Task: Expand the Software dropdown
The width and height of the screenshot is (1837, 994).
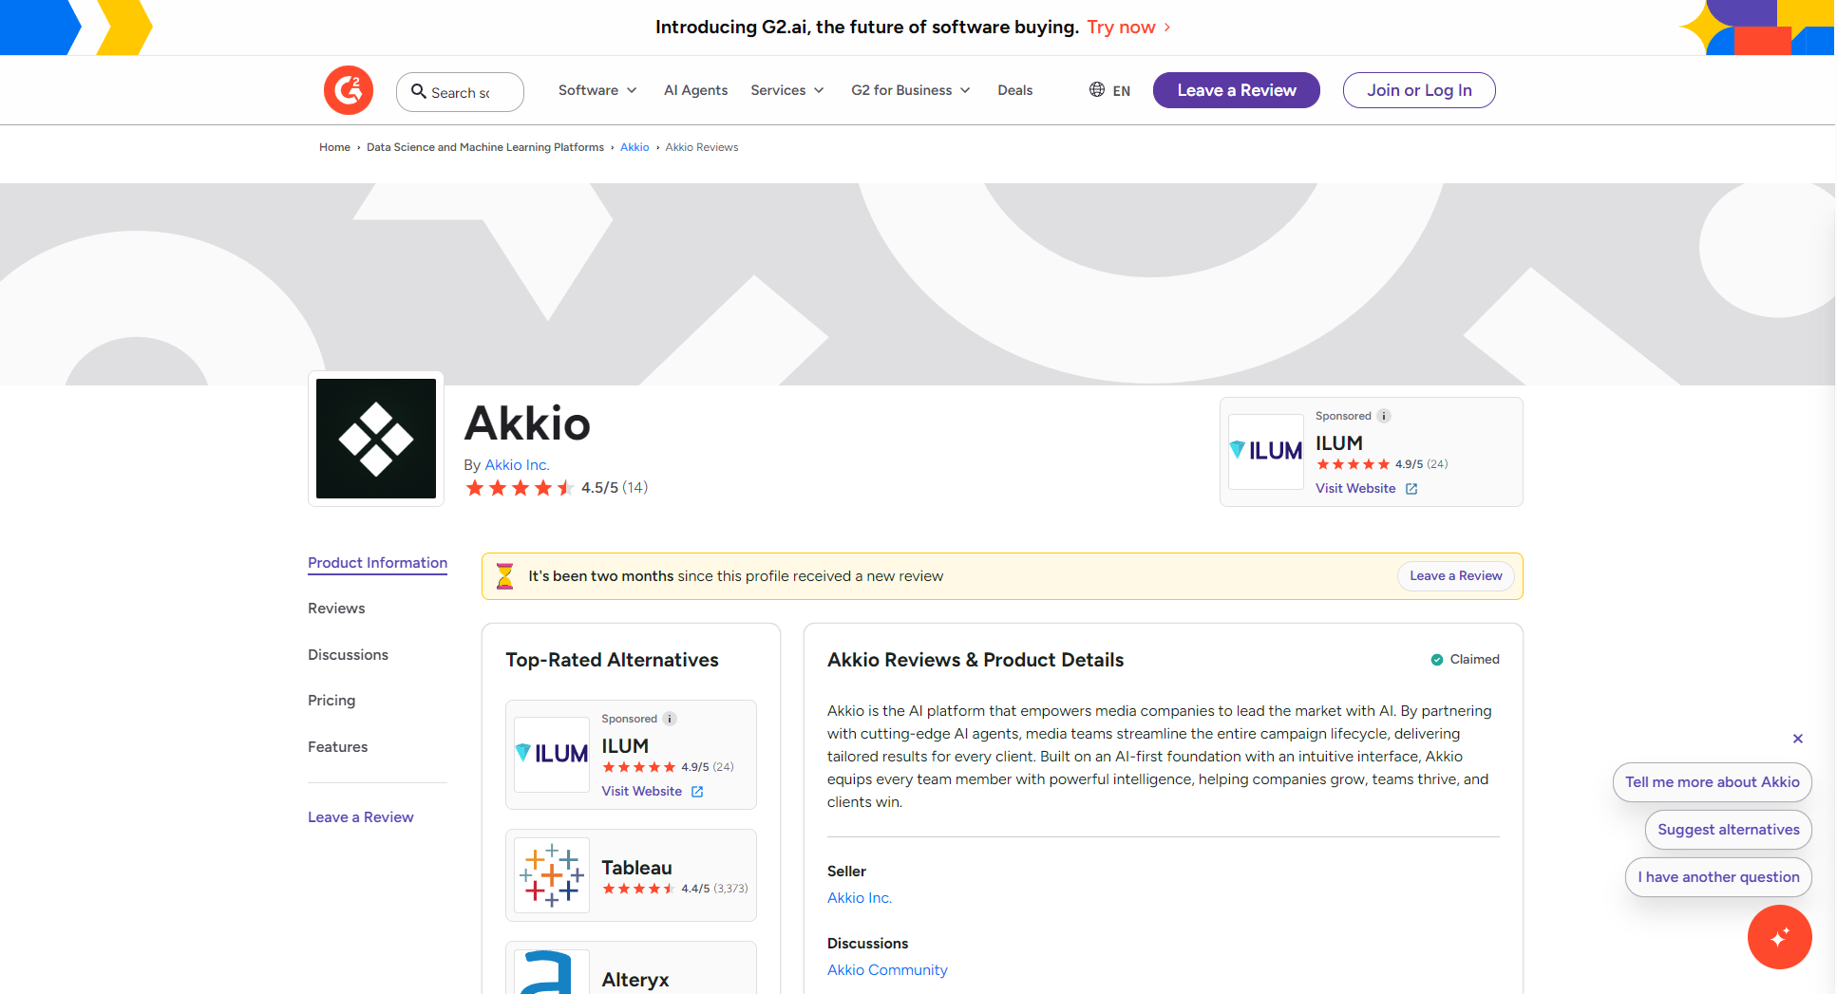Action: click(x=597, y=90)
